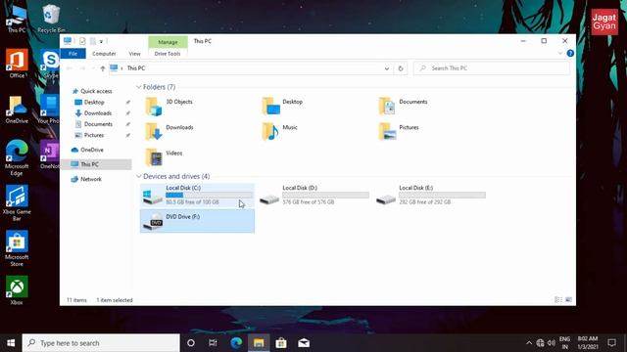Select OneDrive in navigation pane
This screenshot has height=352, width=627.
(x=91, y=150)
